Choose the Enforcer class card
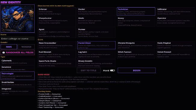This screenshot has height=110, width=196. 57,11
